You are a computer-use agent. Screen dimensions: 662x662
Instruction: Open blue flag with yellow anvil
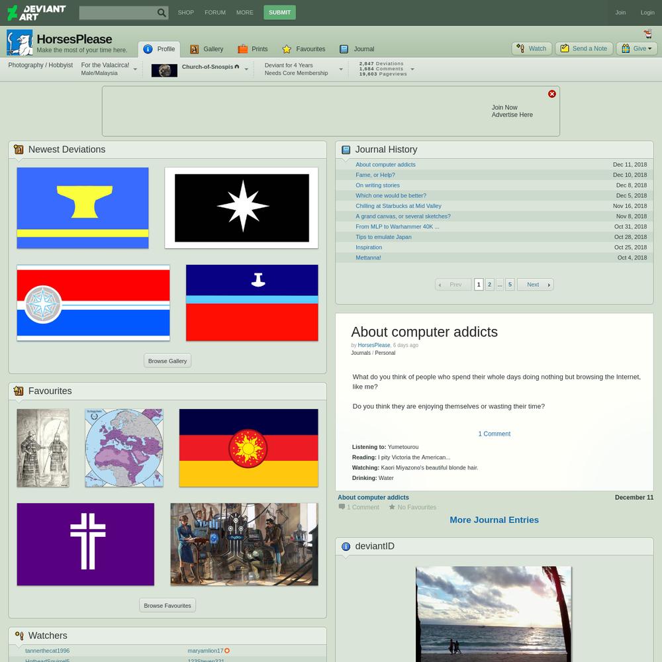click(83, 208)
